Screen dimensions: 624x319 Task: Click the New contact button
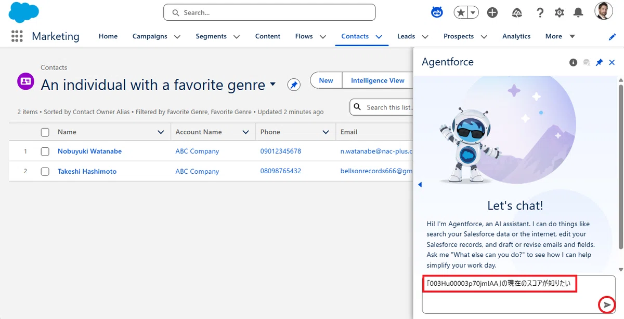click(x=326, y=80)
